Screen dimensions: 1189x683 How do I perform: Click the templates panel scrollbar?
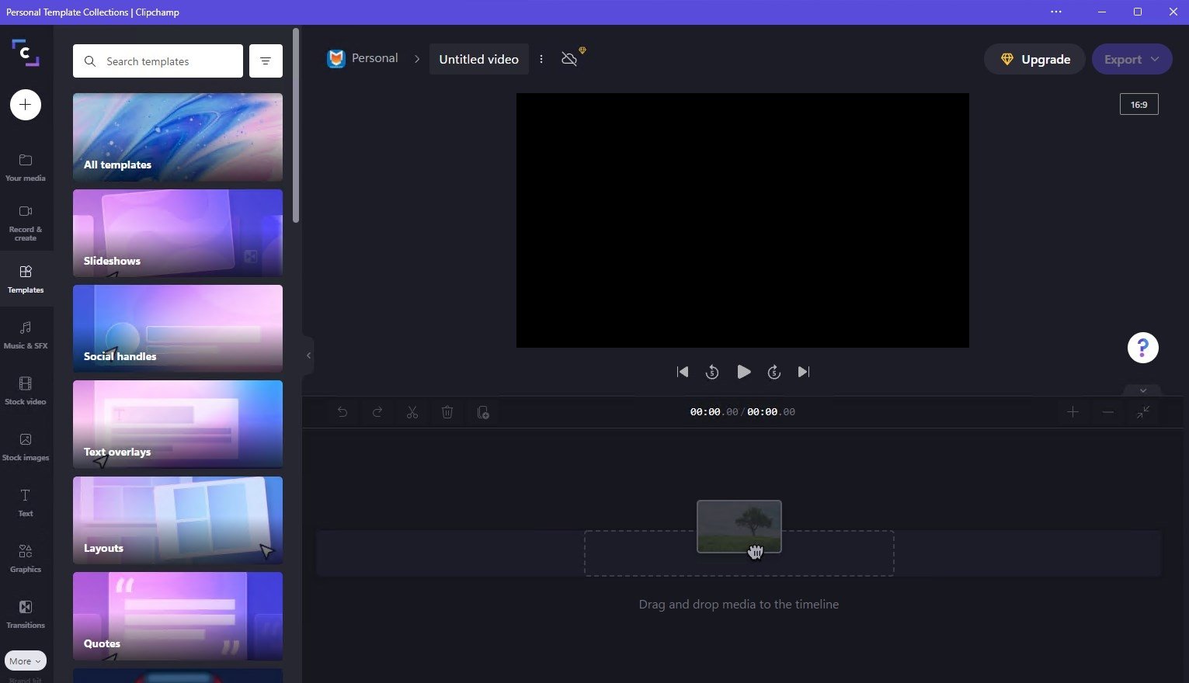[x=296, y=126]
